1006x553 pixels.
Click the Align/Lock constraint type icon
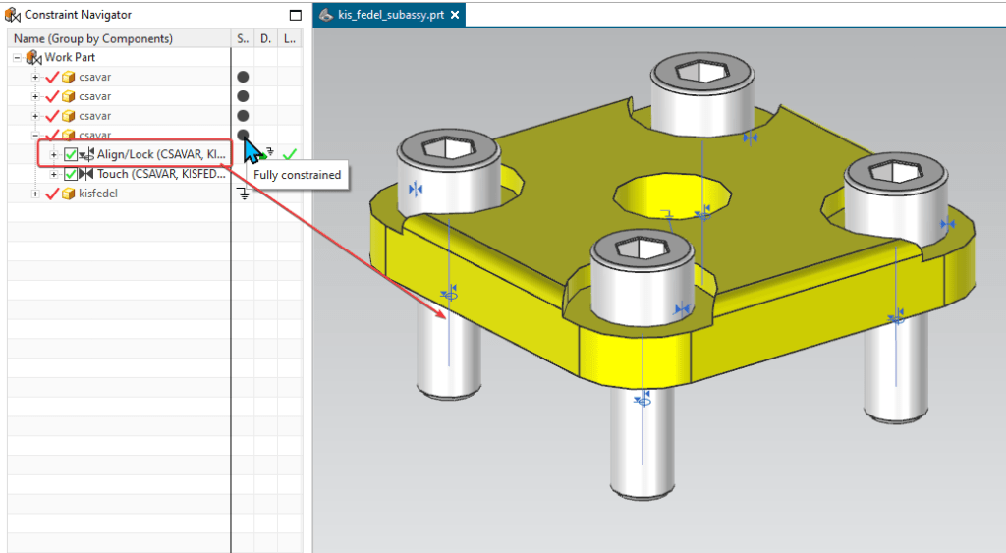coord(86,154)
